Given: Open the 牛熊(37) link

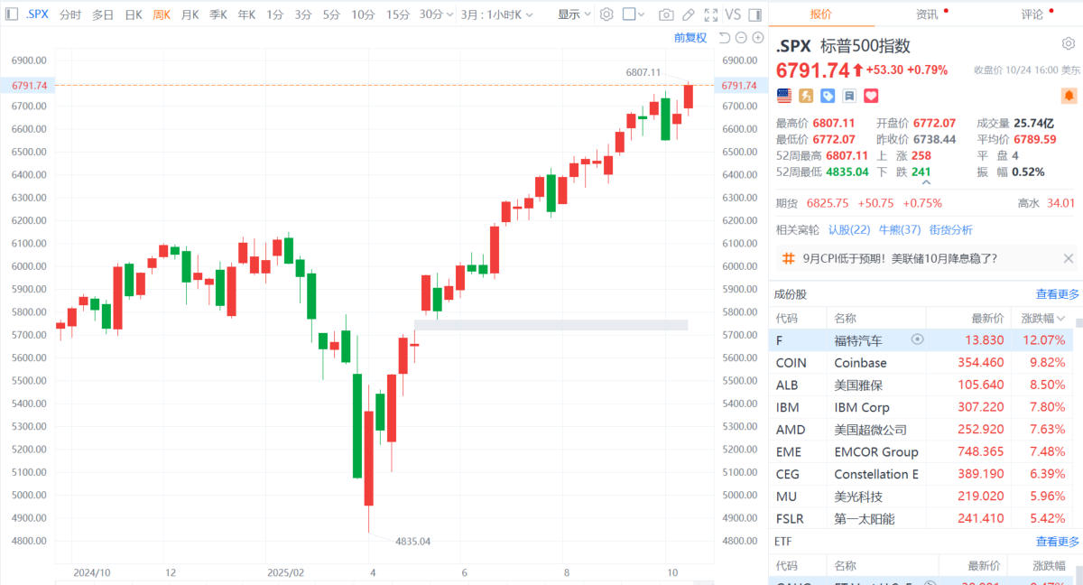Looking at the screenshot, I should click(x=899, y=229).
